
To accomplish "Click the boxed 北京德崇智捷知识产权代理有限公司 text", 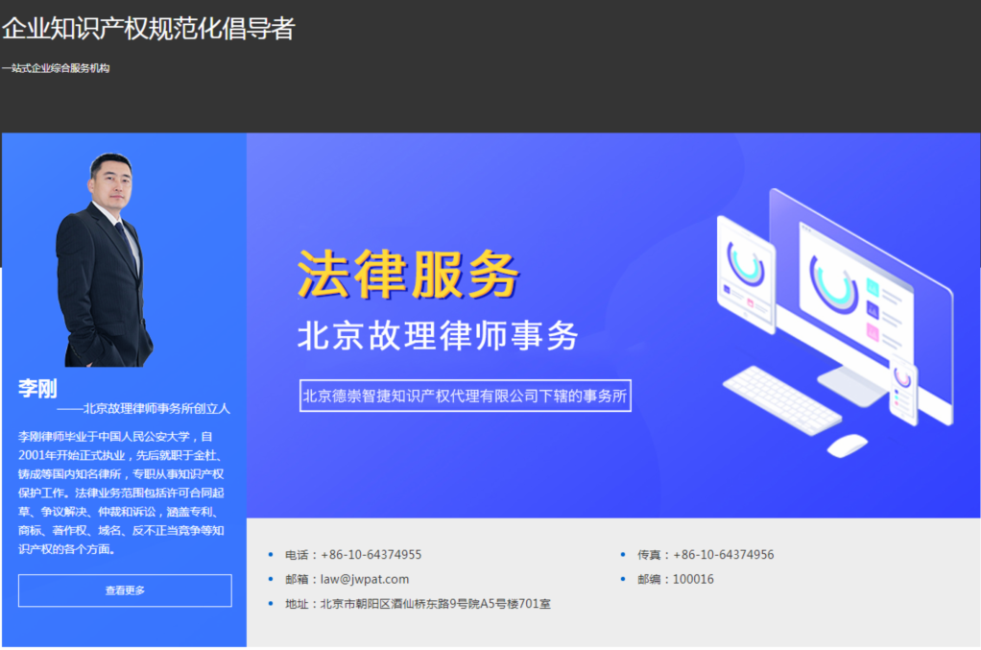I will coord(466,396).
